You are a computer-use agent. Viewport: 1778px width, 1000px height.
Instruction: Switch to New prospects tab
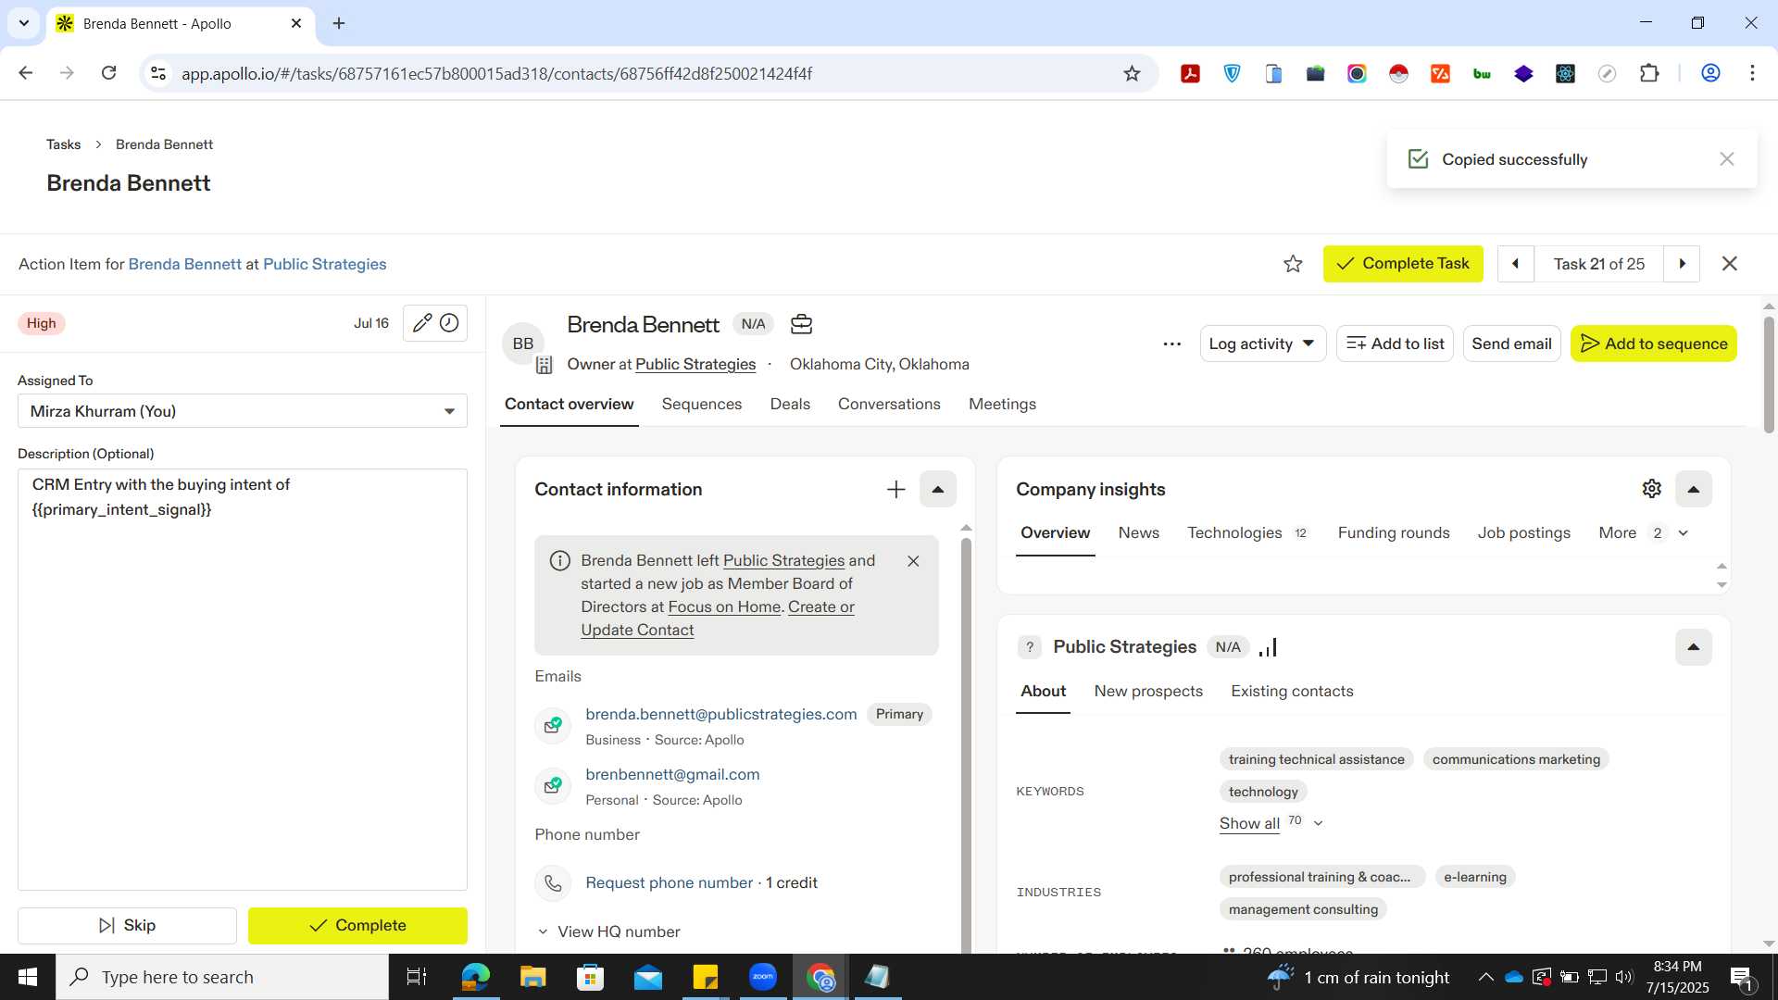click(1148, 692)
